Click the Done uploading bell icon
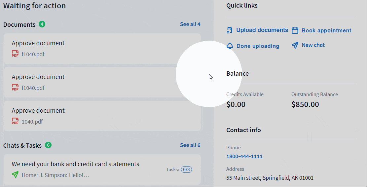 click(x=230, y=46)
